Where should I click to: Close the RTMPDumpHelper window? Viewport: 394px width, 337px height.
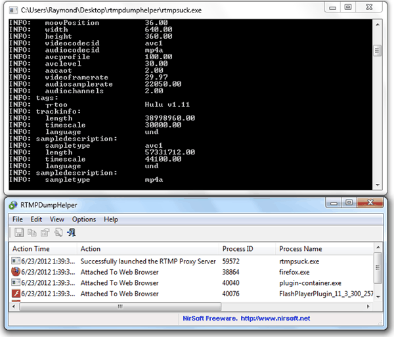(370, 202)
